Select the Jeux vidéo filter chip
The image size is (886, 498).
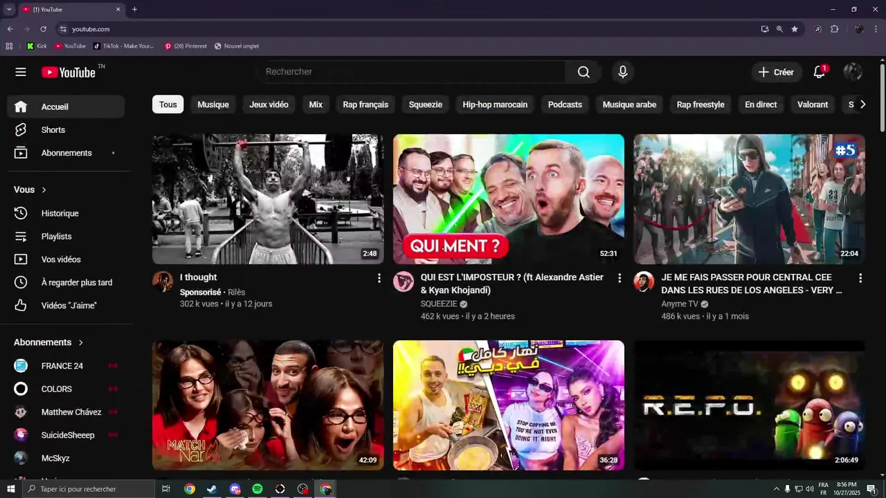pyautogui.click(x=269, y=104)
